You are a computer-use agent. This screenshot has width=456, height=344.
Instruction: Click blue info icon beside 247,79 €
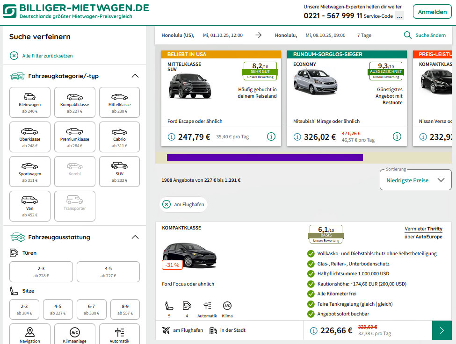tap(172, 136)
